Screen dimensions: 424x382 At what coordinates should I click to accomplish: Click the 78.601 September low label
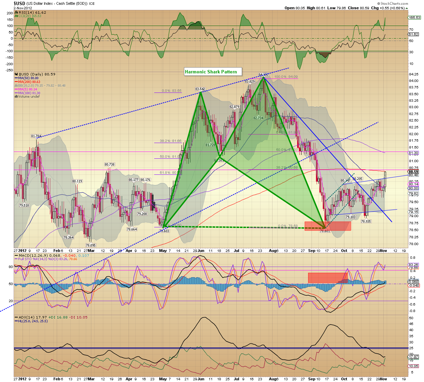click(325, 231)
